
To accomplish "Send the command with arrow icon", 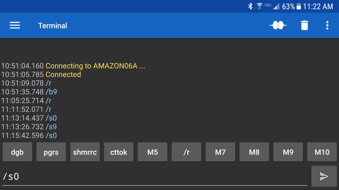I will pyautogui.click(x=324, y=176).
